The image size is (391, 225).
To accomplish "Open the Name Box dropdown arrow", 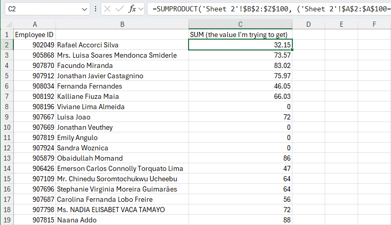I will tap(84, 9).
